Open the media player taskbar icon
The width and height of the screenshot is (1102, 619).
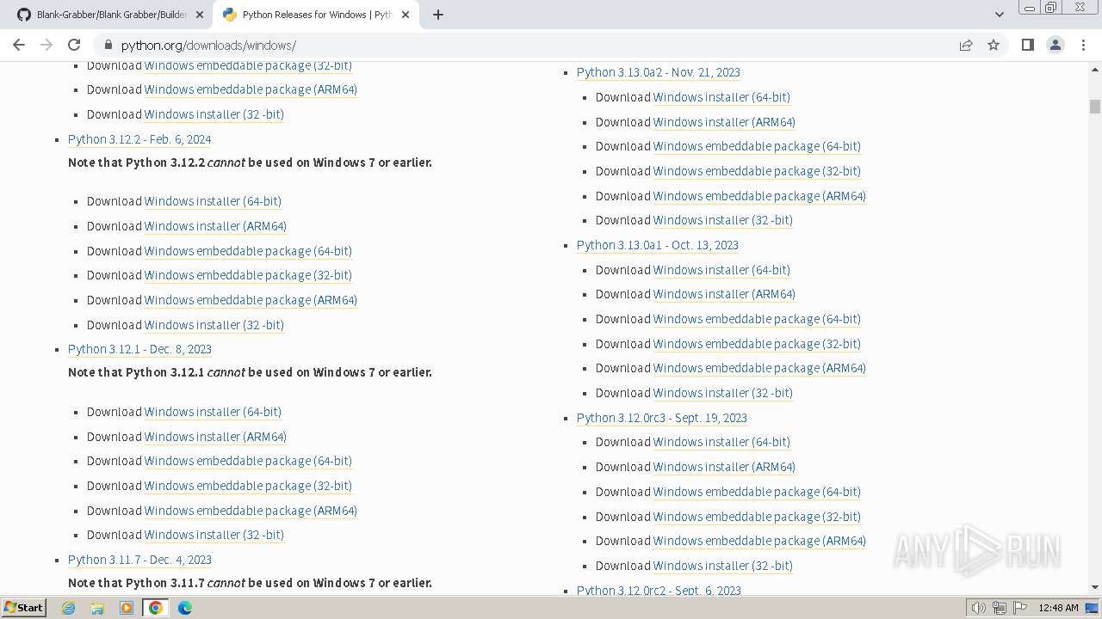point(127,608)
